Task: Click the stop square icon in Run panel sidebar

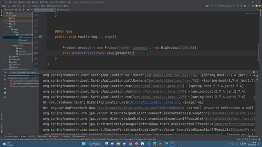Action: click(5, 93)
